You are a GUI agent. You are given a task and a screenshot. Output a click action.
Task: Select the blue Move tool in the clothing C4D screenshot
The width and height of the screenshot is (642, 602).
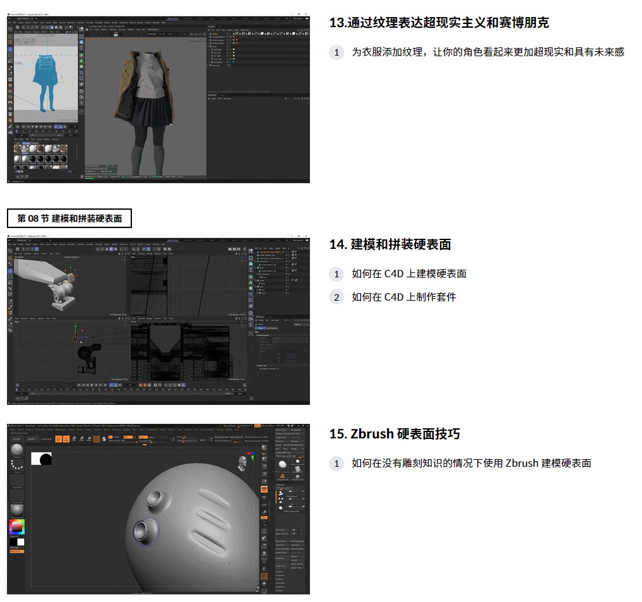(10, 49)
